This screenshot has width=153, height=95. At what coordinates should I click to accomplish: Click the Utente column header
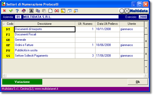[x=132, y=24]
